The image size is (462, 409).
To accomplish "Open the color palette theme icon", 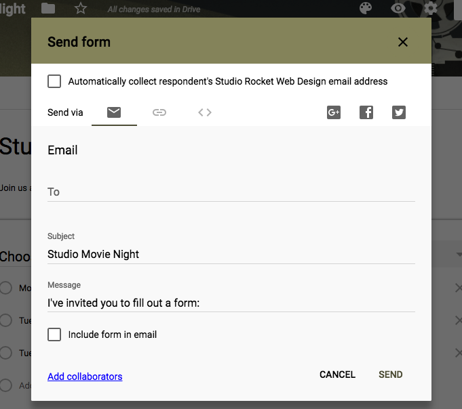I will tap(366, 8).
